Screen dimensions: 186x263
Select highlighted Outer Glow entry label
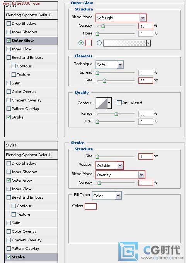[23, 40]
